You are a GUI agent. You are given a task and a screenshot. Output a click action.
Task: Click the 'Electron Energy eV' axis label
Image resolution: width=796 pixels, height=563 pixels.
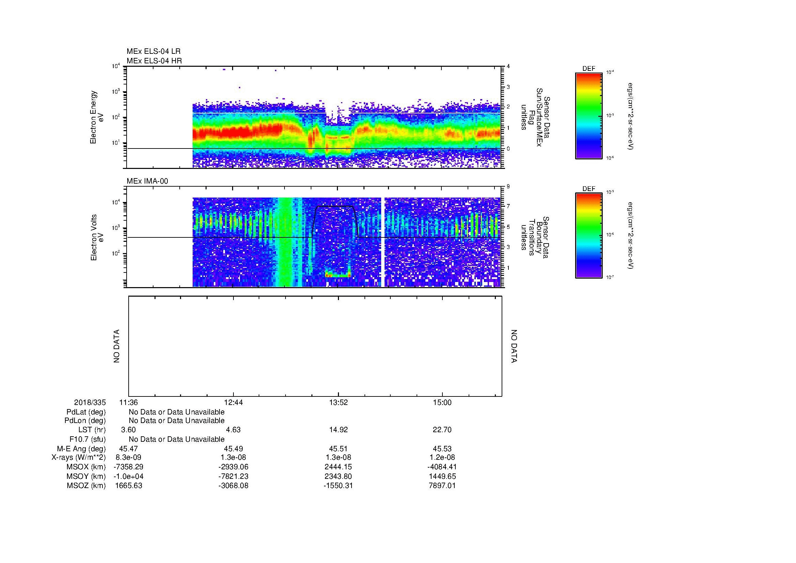pyautogui.click(x=97, y=117)
